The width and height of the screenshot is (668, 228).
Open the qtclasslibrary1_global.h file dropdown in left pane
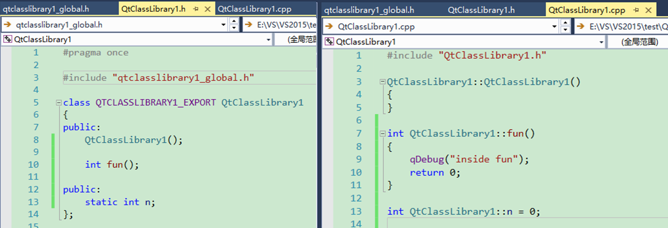coord(224,25)
